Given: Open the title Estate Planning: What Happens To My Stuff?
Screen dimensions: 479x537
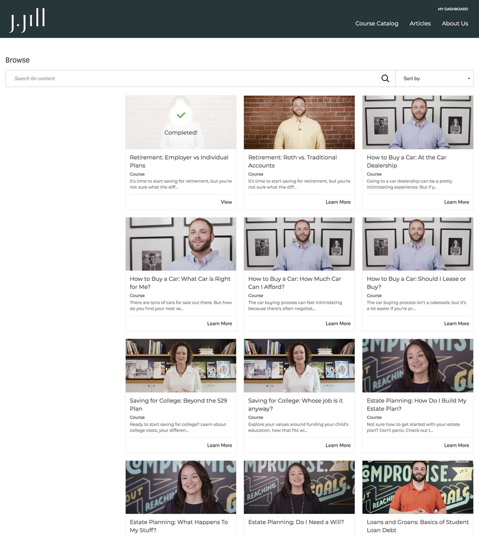Looking at the screenshot, I should tap(179, 526).
